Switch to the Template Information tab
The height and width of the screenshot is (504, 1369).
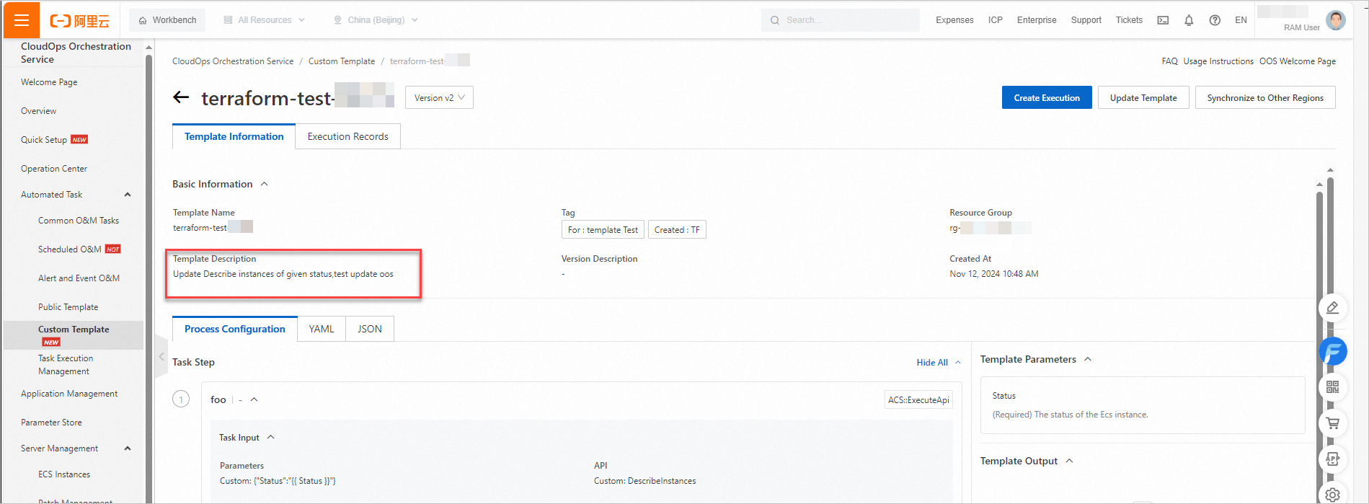(x=234, y=136)
